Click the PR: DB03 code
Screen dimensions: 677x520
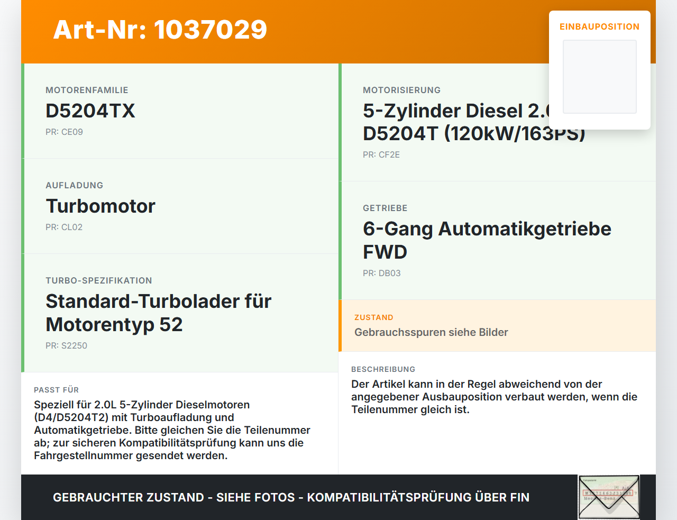coord(382,273)
